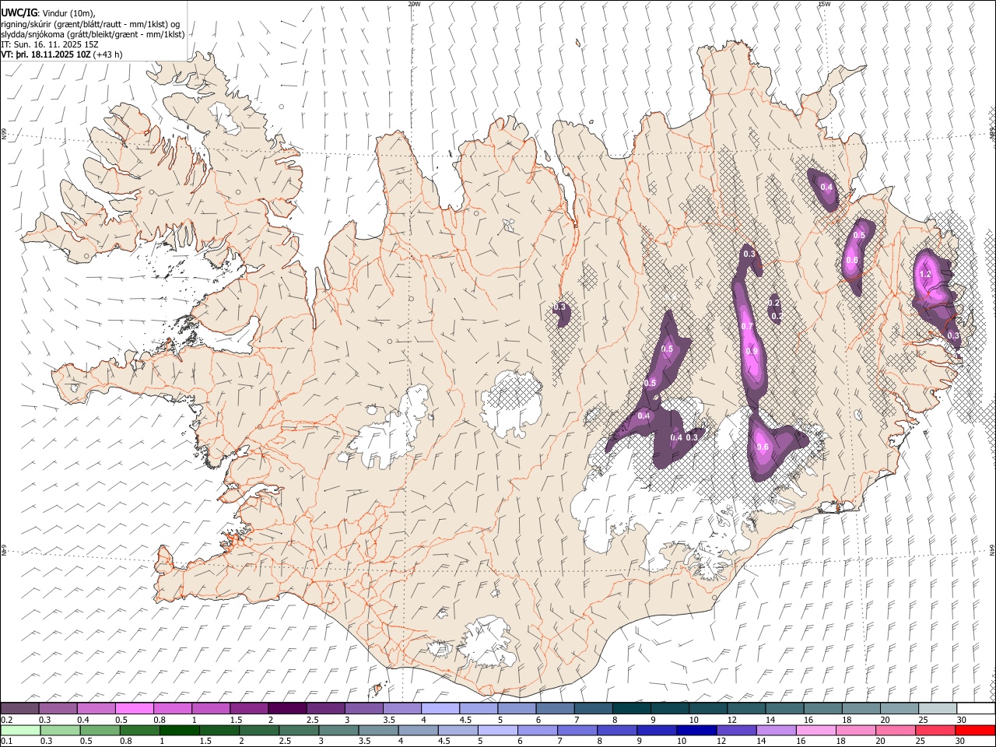The image size is (996, 747).
Task: Click the '15W' longitude label at the top edge
Action: coord(824,4)
